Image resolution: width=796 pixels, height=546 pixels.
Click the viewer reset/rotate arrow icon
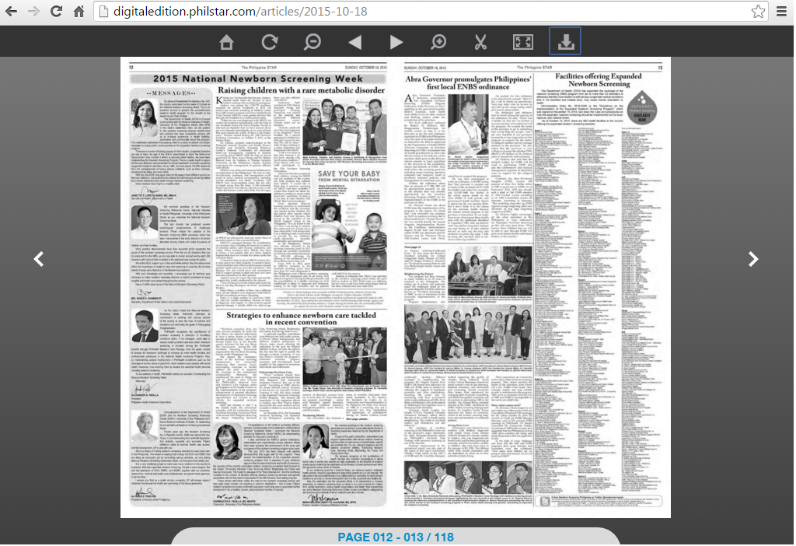[x=270, y=42]
